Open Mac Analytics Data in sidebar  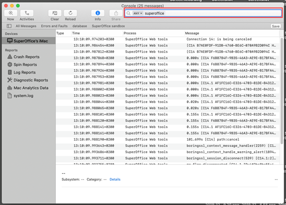tap(31, 88)
